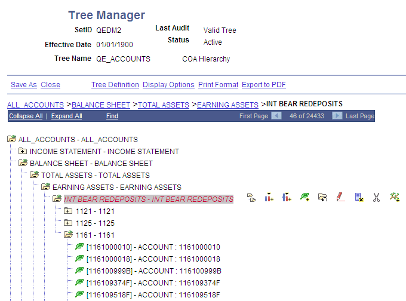Click the Insert Sibling Node icon

269,198
